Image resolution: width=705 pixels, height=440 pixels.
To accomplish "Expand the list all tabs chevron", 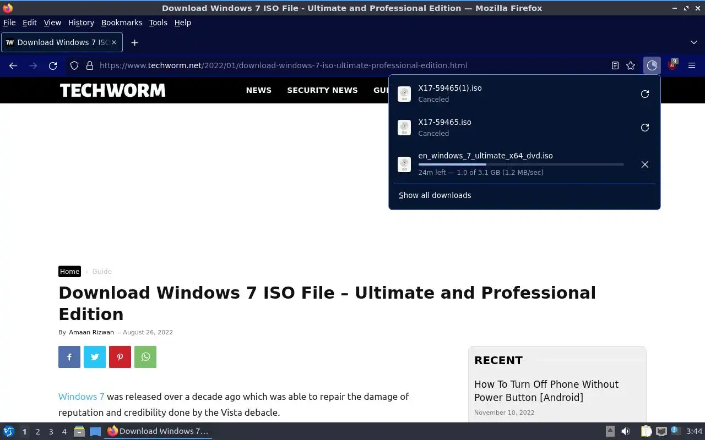I will tap(693, 42).
